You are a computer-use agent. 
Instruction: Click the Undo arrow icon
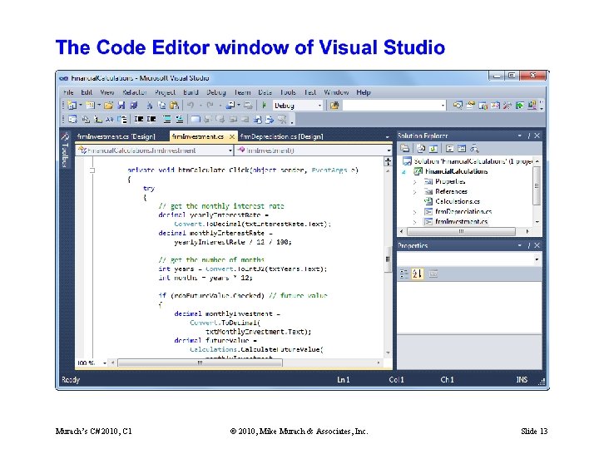(x=191, y=105)
